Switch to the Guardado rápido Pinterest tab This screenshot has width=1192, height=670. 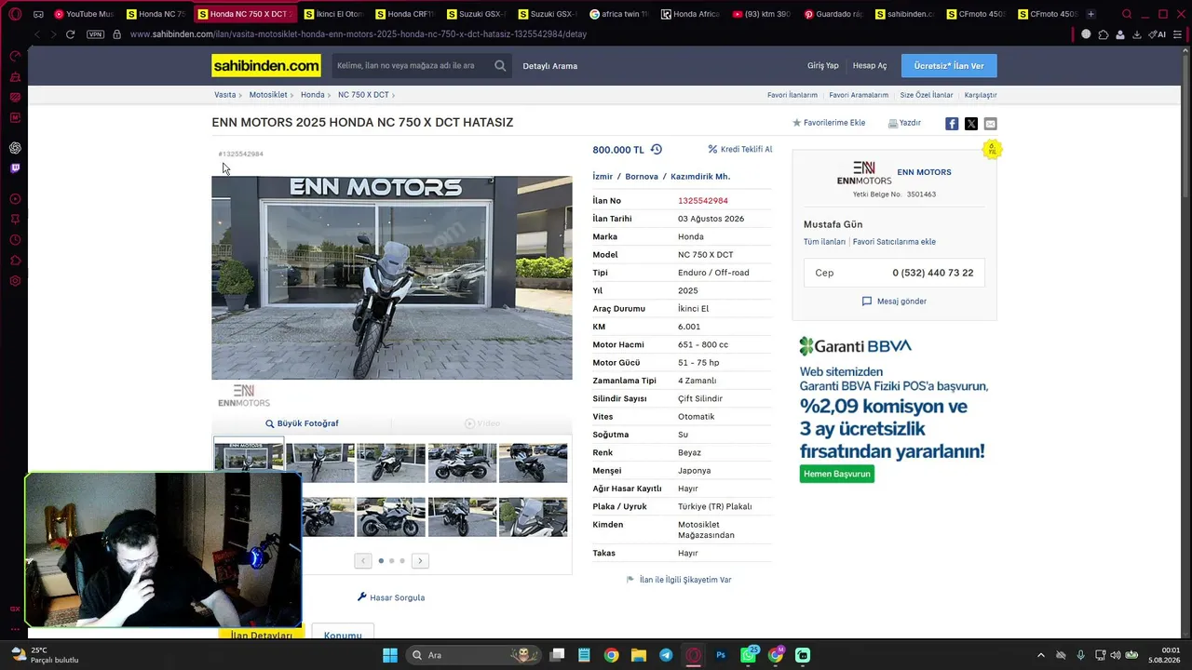tap(833, 14)
